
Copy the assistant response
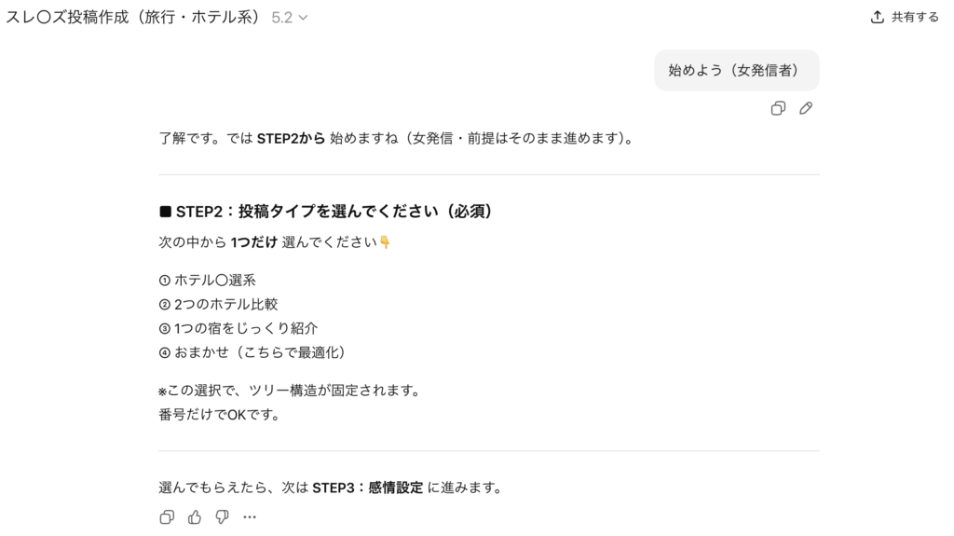pyautogui.click(x=167, y=517)
